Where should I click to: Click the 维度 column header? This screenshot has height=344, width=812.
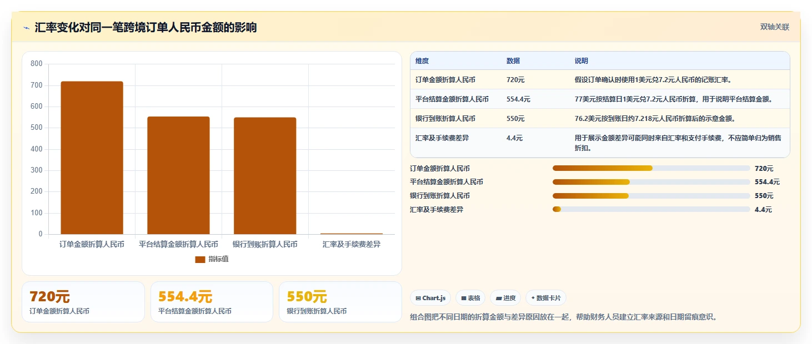422,61
